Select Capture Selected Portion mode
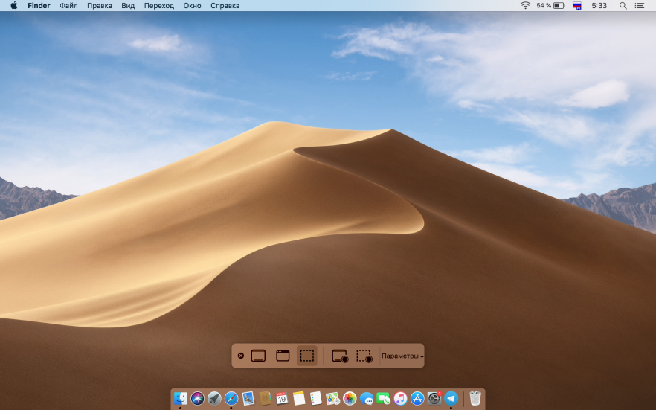This screenshot has width=656, height=410. 306,356
